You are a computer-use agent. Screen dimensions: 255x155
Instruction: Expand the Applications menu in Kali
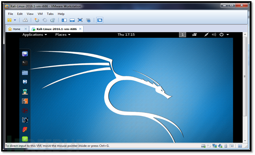pyautogui.click(x=34, y=34)
